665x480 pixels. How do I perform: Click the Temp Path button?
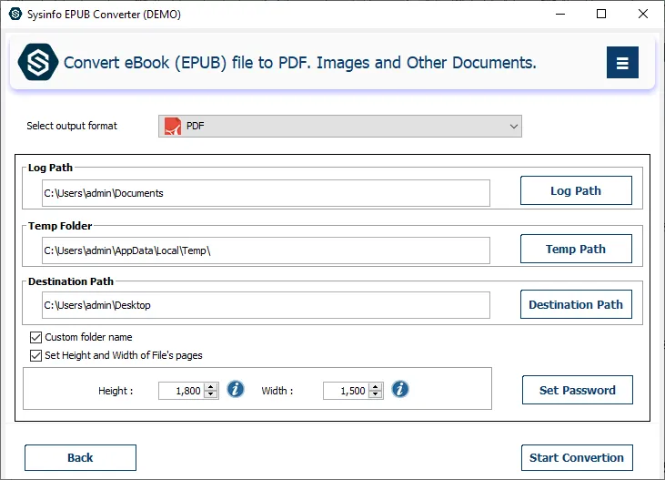[x=576, y=249]
